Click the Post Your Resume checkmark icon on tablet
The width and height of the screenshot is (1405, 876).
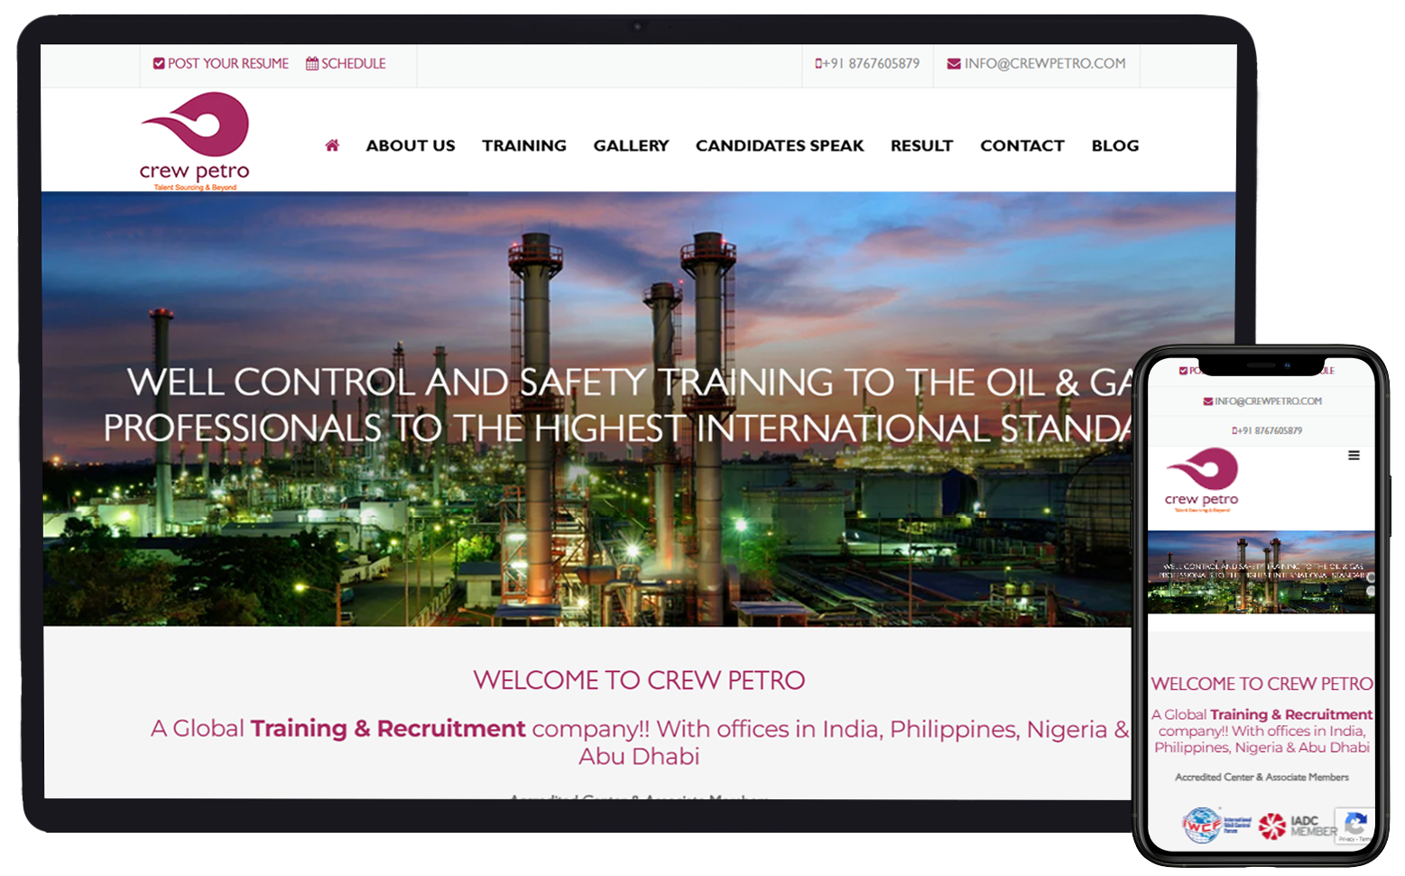pyautogui.click(x=159, y=64)
